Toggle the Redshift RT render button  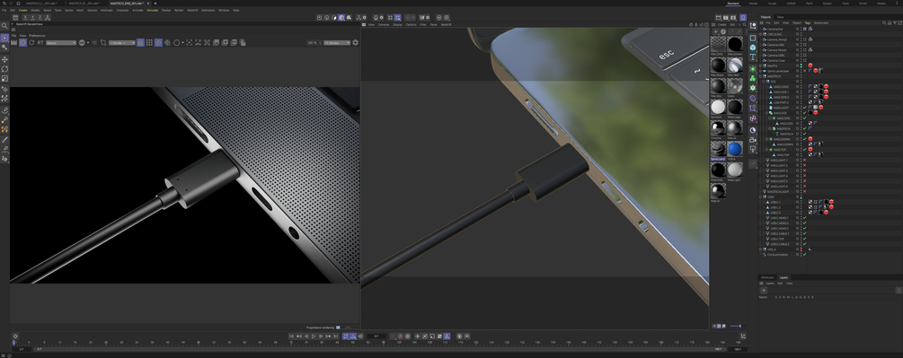click(41, 42)
